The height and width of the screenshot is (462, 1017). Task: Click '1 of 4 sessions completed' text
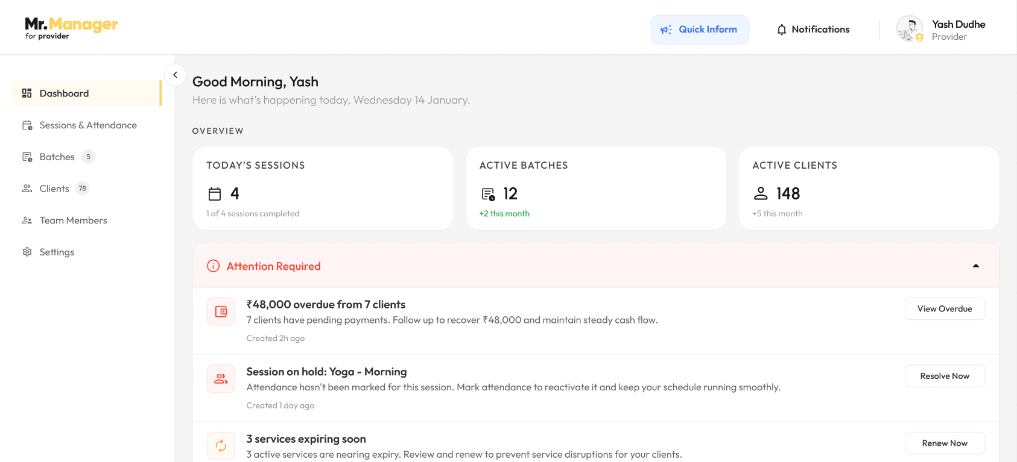coord(253,214)
